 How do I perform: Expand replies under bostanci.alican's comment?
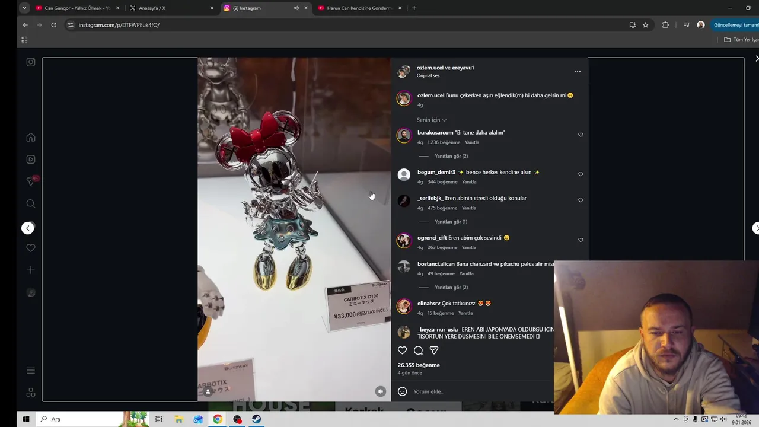tap(451, 288)
